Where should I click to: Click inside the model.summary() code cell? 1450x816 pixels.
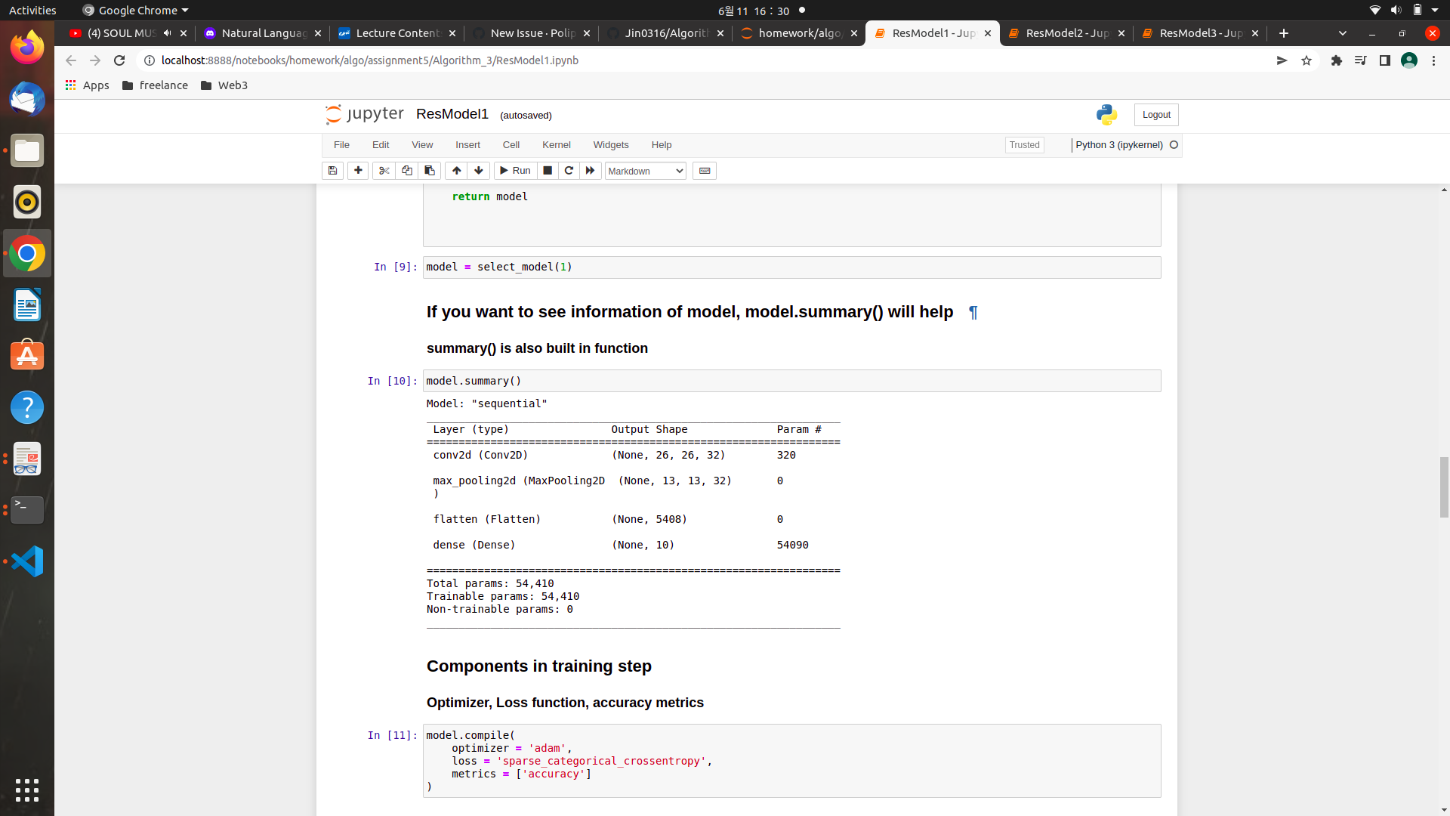point(791,381)
